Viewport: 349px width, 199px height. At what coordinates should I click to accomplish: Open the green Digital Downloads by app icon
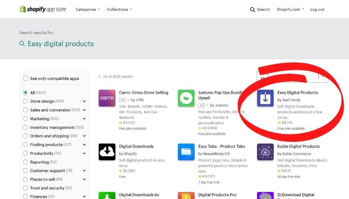click(107, 196)
